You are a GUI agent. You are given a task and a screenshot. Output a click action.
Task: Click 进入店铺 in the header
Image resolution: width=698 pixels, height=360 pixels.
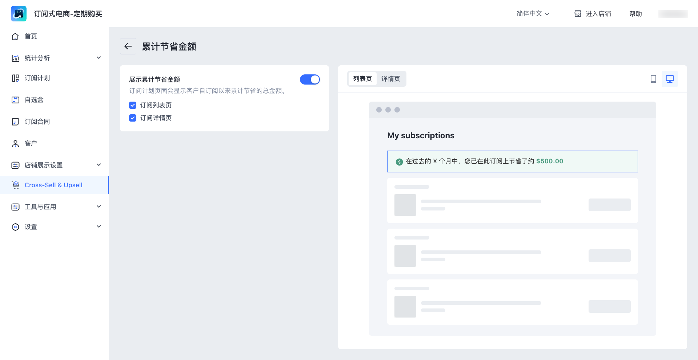point(593,14)
